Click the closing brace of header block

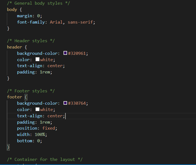[8, 78]
